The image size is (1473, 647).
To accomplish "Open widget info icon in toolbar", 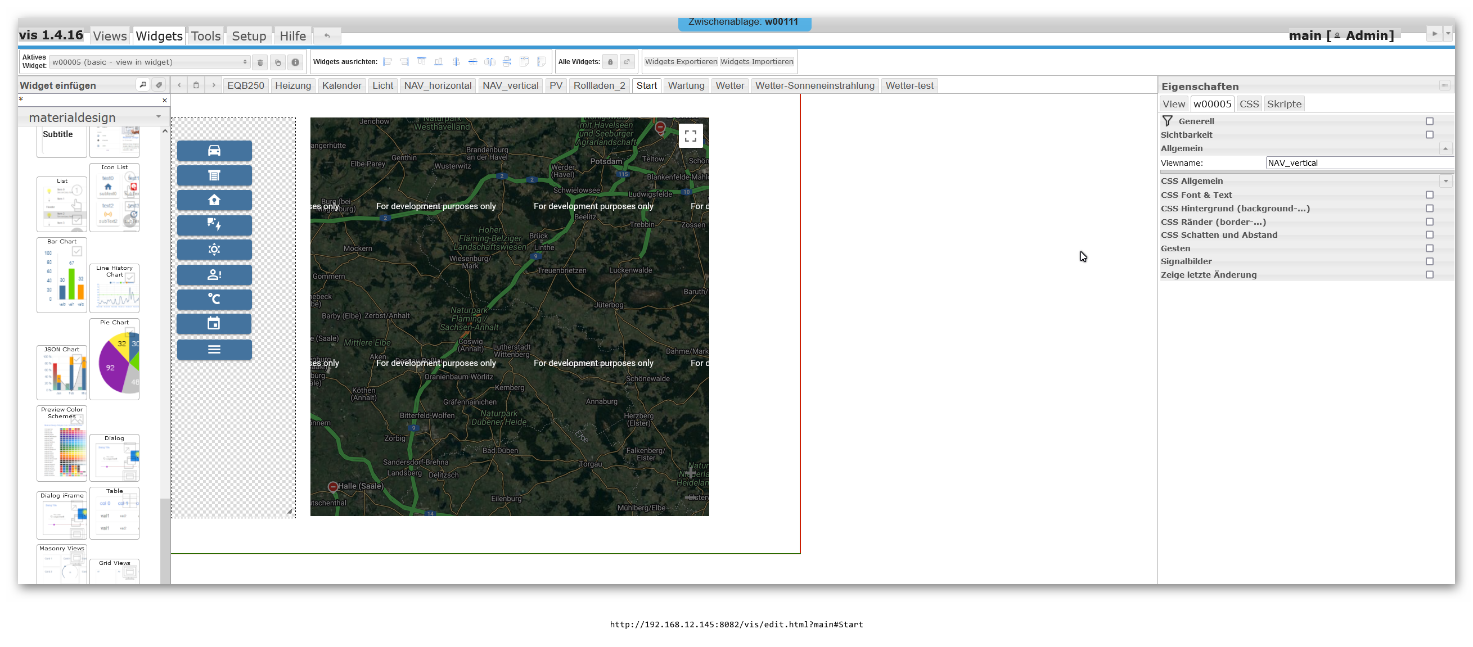I will click(295, 62).
